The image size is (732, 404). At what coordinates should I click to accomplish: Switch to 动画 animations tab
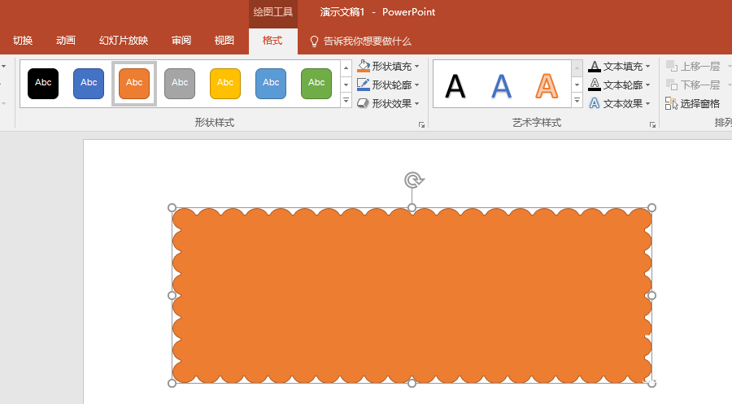coord(66,41)
